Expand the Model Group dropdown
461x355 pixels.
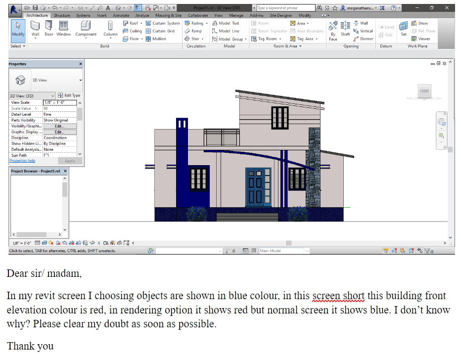(x=245, y=39)
